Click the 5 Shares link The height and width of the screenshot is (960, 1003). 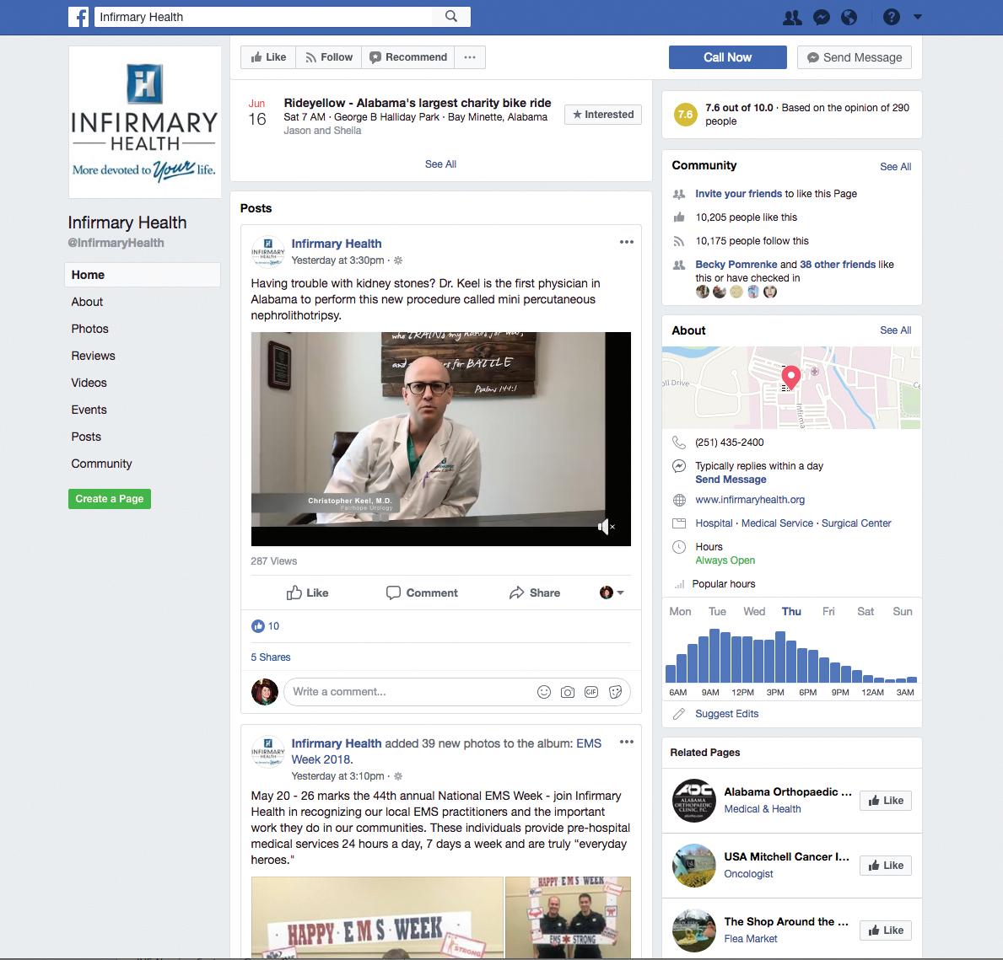[271, 657]
